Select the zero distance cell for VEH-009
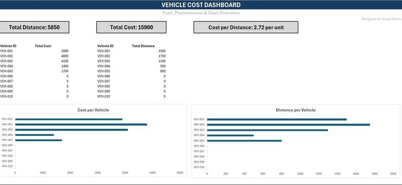This screenshot has width=402, height=185. pyautogui.click(x=165, y=91)
